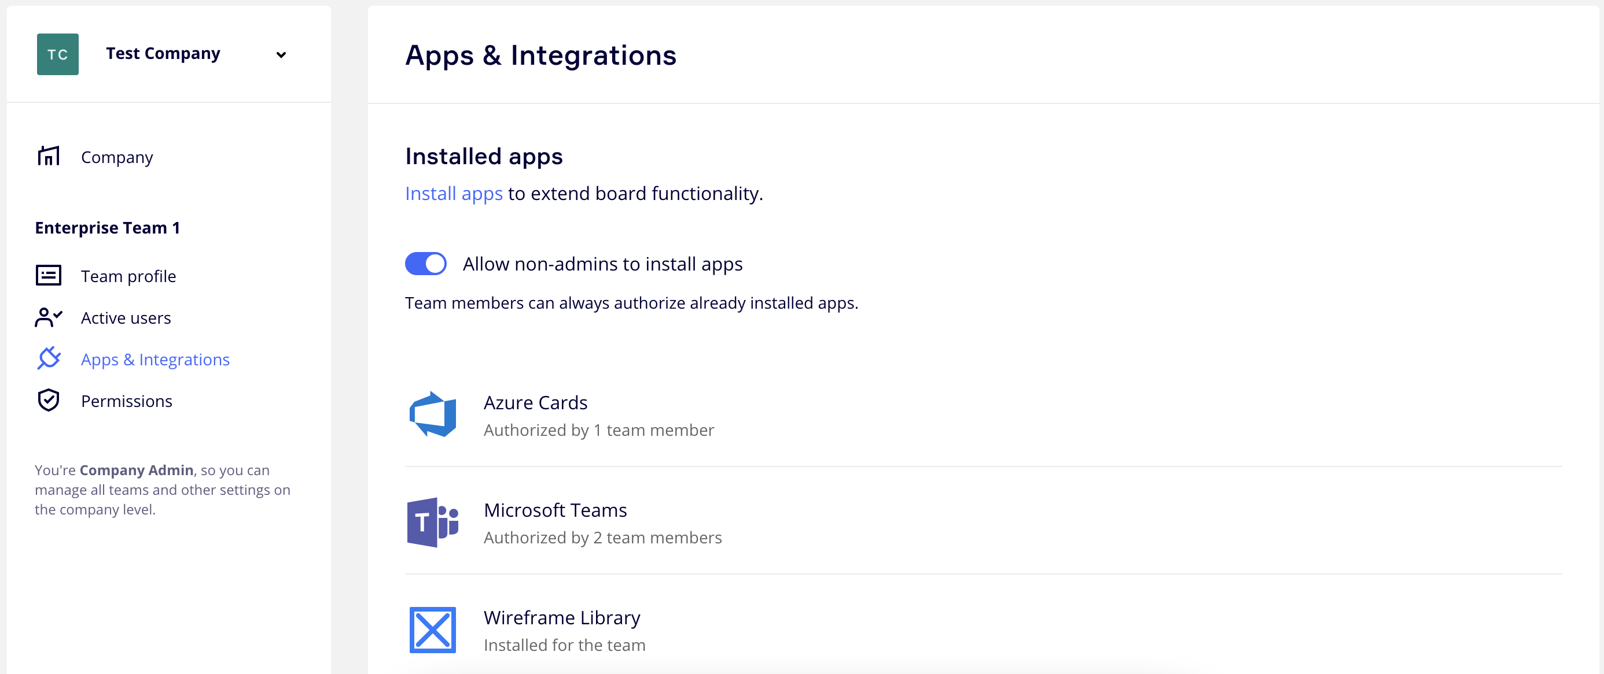Open Active users page
The image size is (1604, 674).
(x=126, y=318)
